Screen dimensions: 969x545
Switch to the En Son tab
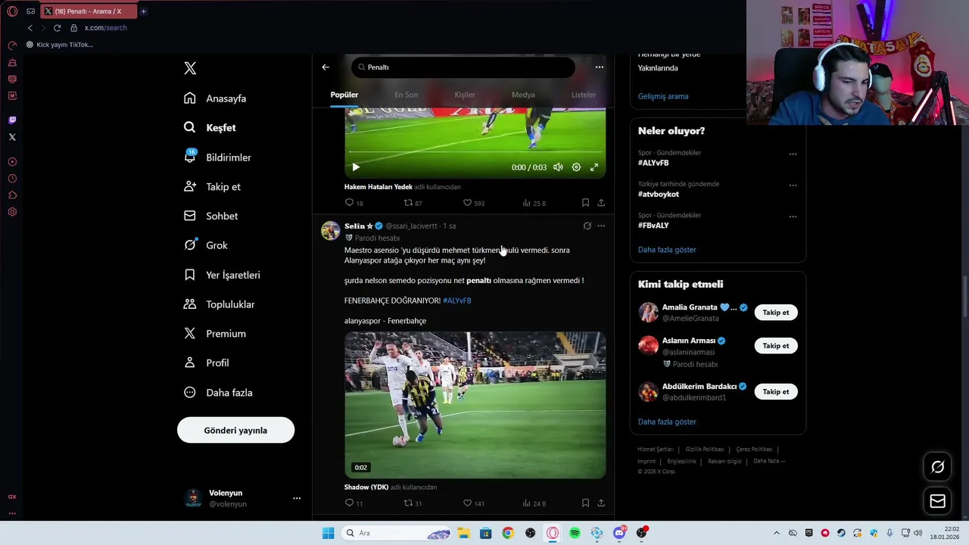pos(406,95)
